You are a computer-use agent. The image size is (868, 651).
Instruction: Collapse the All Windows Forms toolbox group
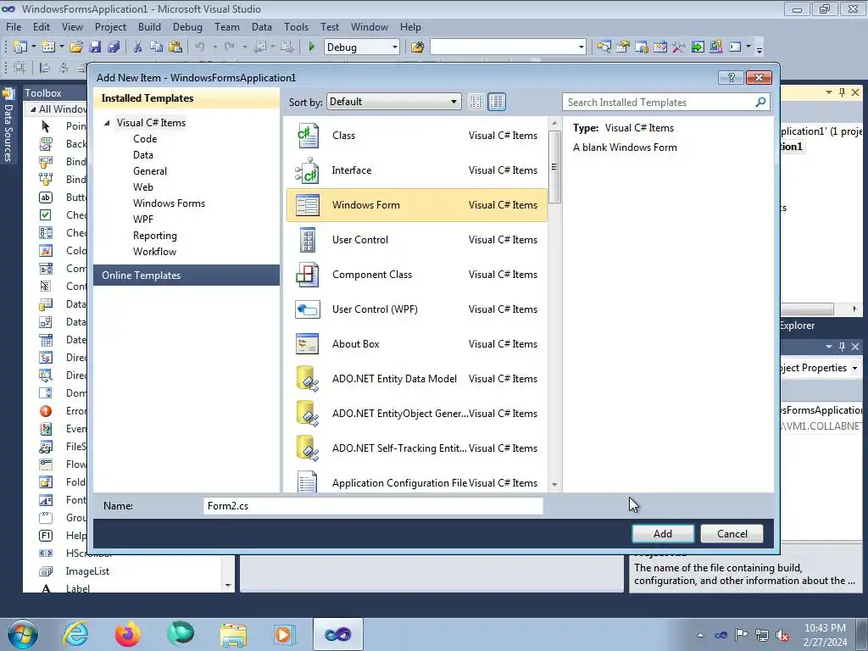[33, 109]
